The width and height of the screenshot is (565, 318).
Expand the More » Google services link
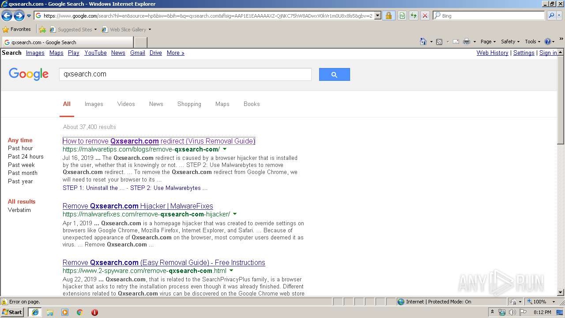pyautogui.click(x=175, y=53)
